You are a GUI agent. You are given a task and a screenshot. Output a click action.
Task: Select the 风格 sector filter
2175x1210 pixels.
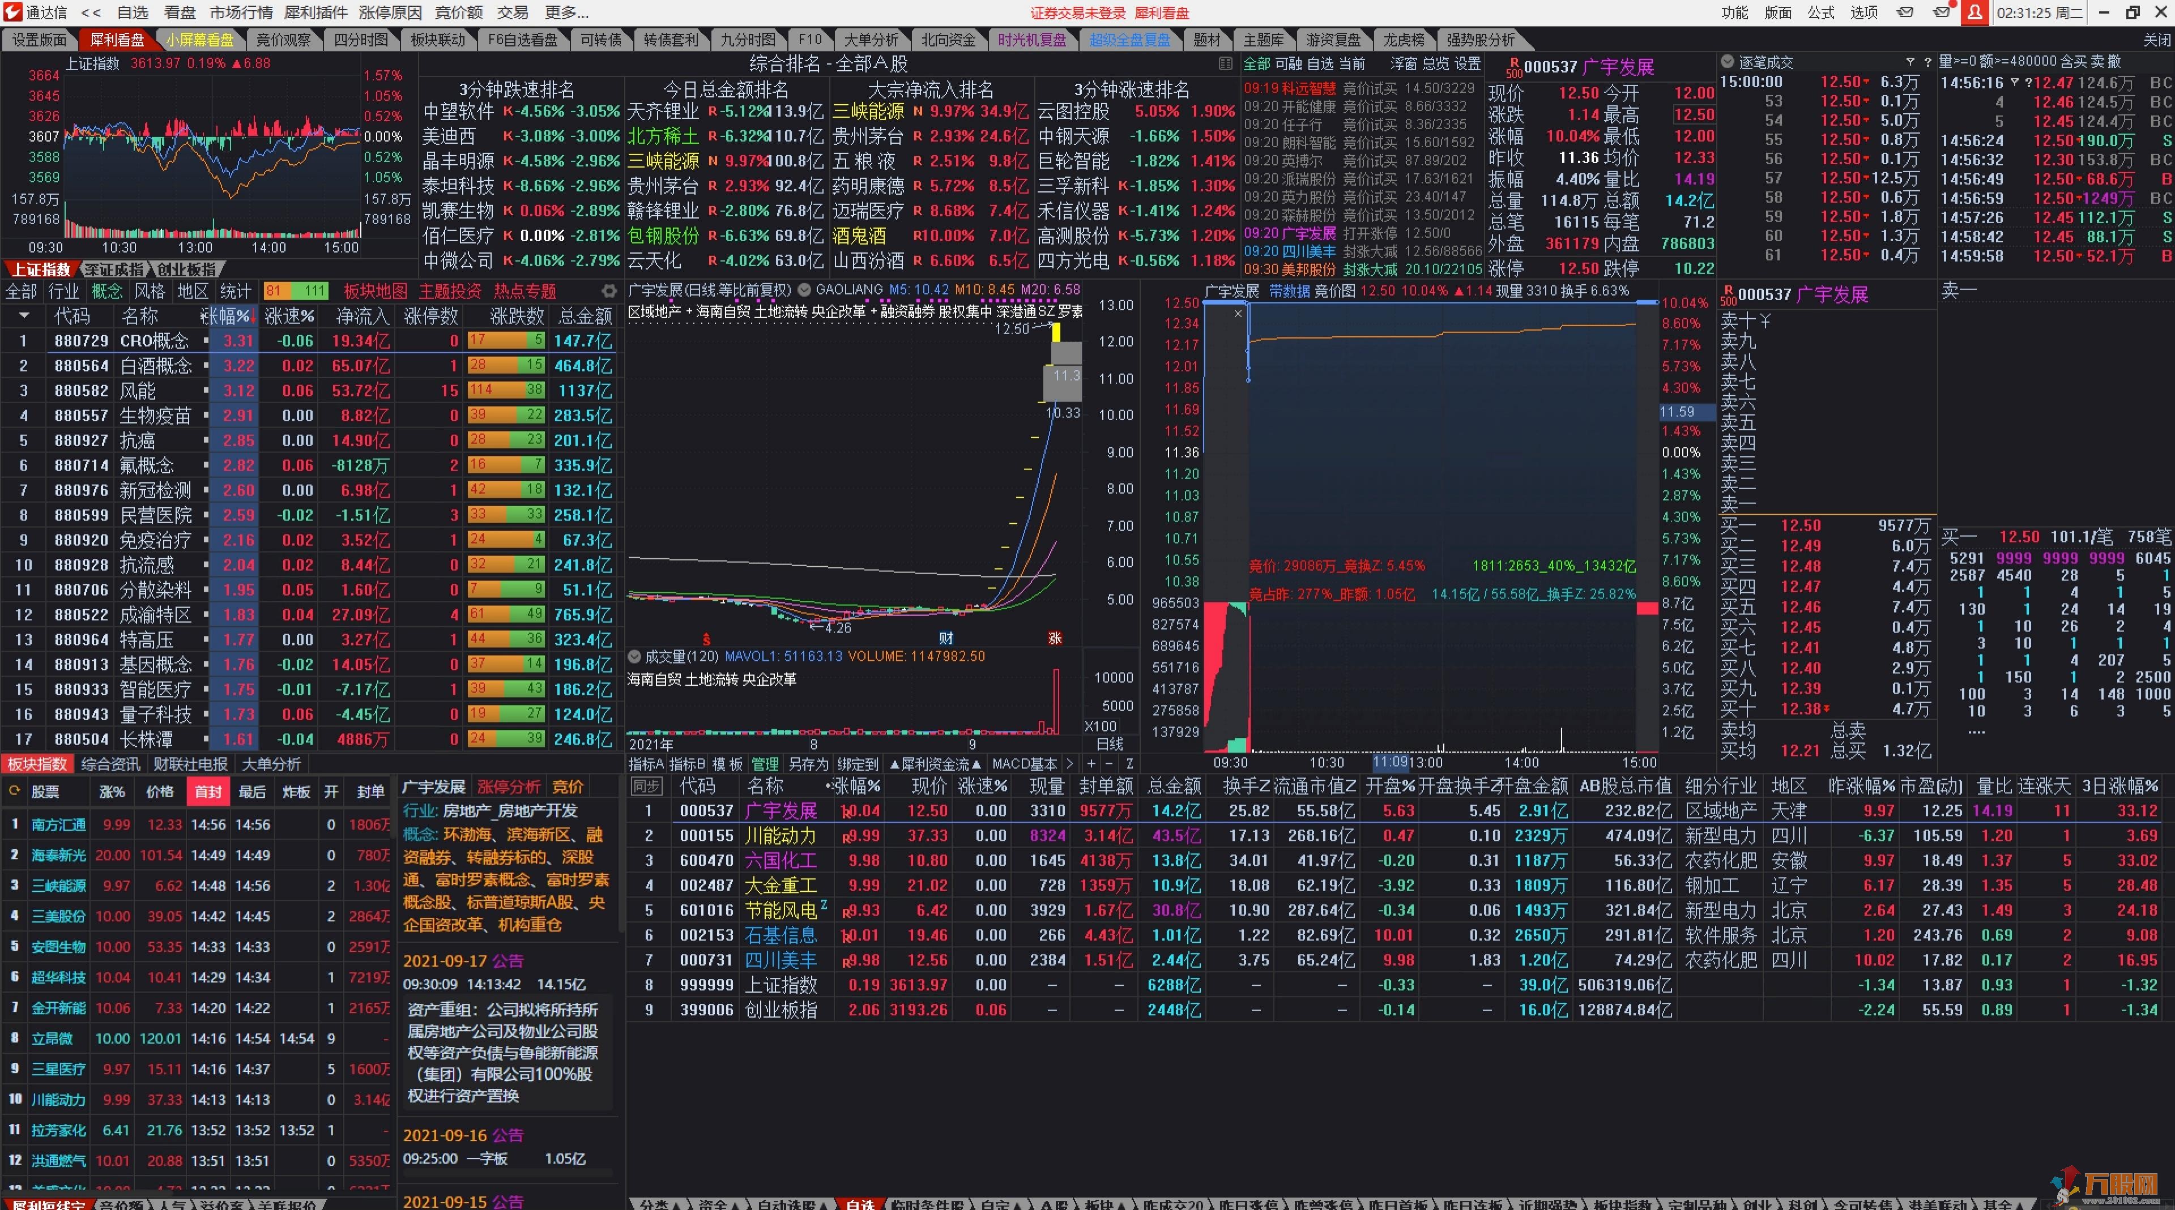coord(150,291)
